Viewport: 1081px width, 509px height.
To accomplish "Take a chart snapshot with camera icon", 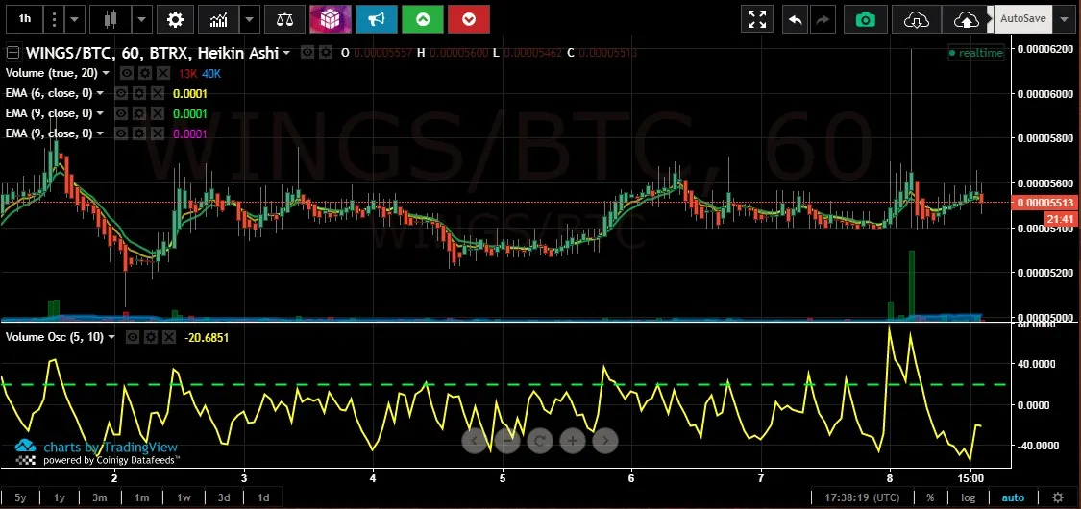I will tap(865, 19).
